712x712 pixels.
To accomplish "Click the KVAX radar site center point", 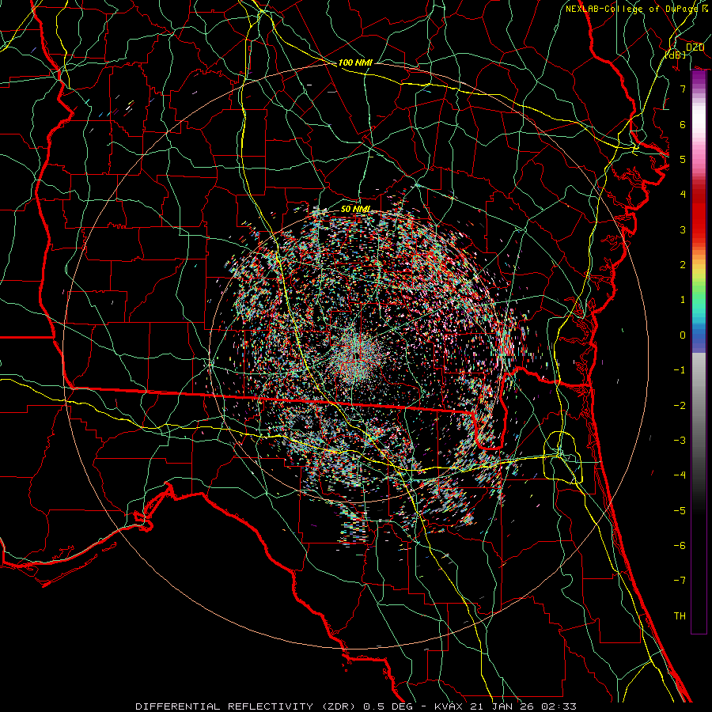I will 357,357.
